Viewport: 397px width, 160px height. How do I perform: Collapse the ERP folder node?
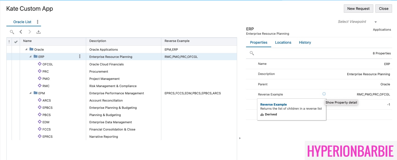(31, 57)
